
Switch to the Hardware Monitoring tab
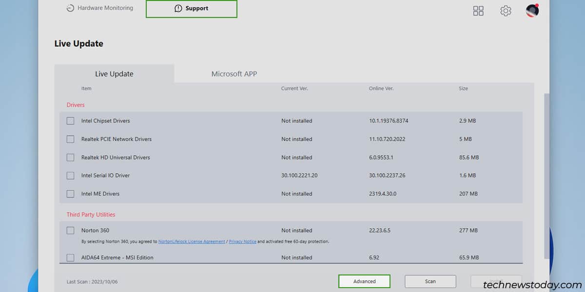point(99,8)
